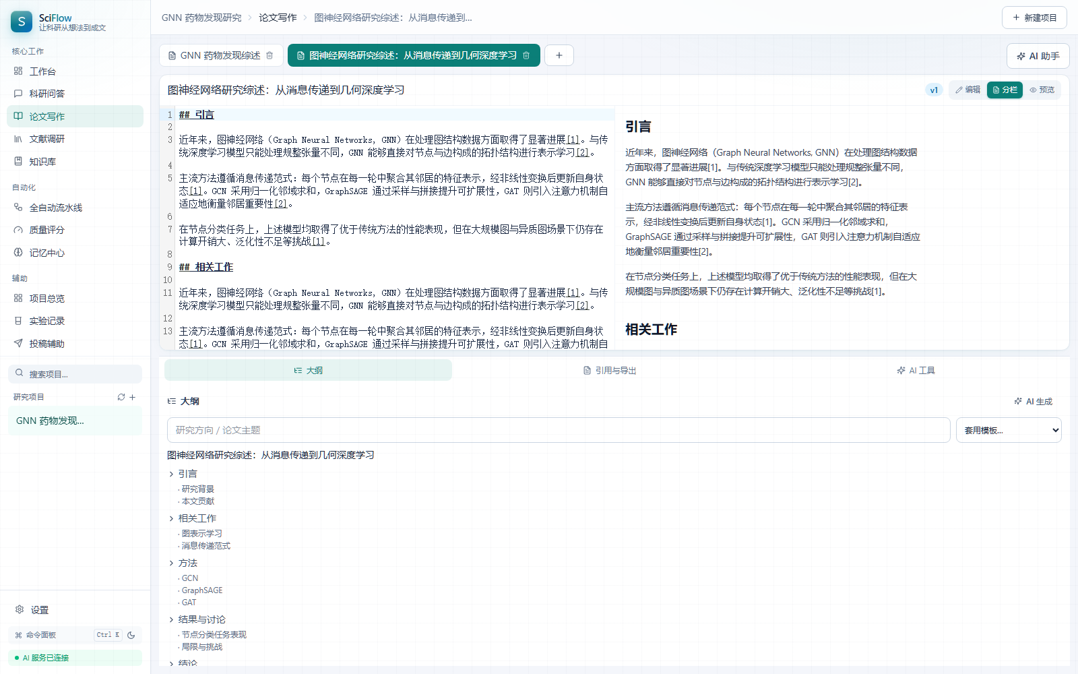This screenshot has width=1078, height=674.
Task: Click the 研究方向 / 论文主题 input
Action: [x=559, y=430]
